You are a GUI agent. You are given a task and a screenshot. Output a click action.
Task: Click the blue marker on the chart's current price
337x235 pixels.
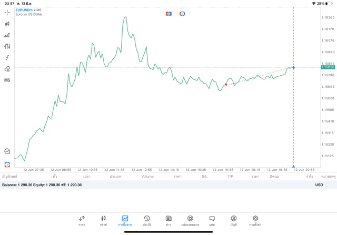tap(293, 67)
